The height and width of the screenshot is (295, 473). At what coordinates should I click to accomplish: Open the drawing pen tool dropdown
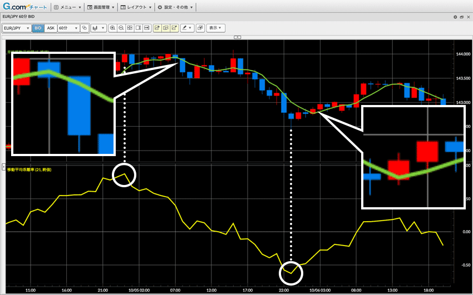tap(187, 28)
